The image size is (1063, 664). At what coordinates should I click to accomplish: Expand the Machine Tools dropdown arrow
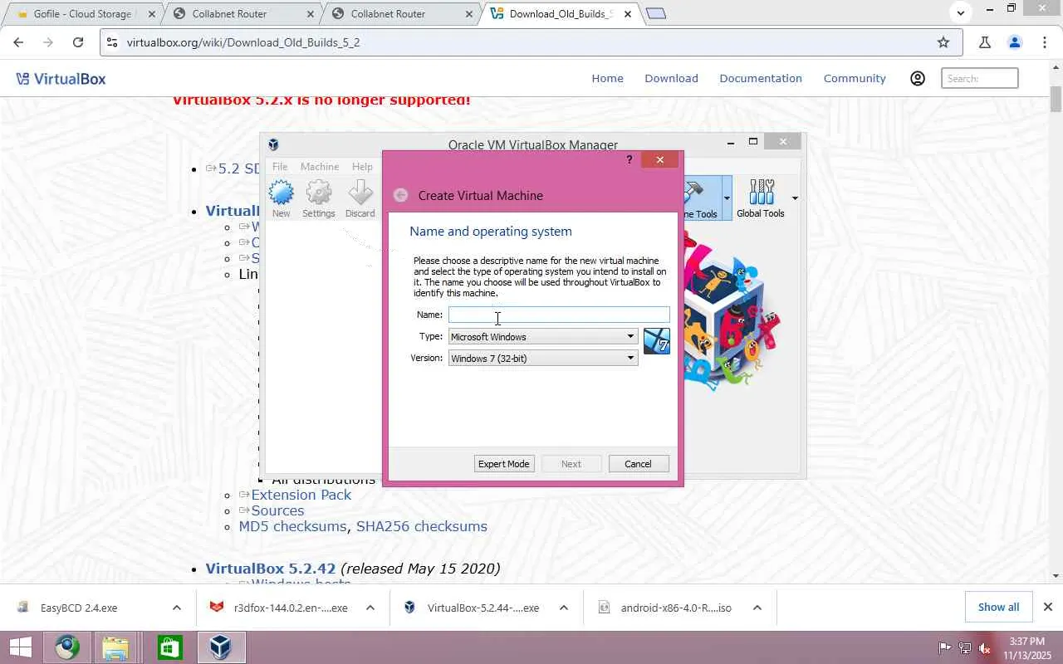point(727,198)
